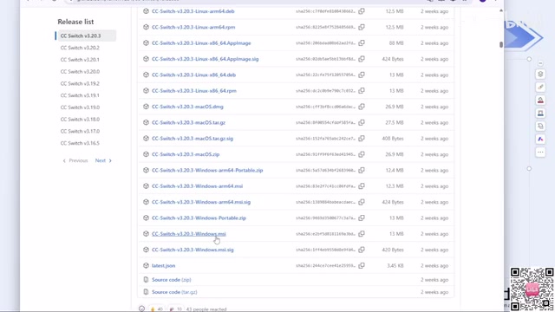Copy sha256 of Linux-x86_64.AppImage

tap(362, 42)
